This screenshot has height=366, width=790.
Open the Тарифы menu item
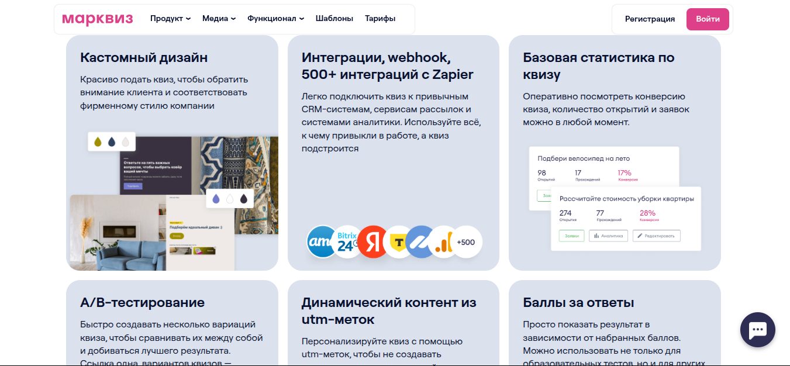[380, 19]
